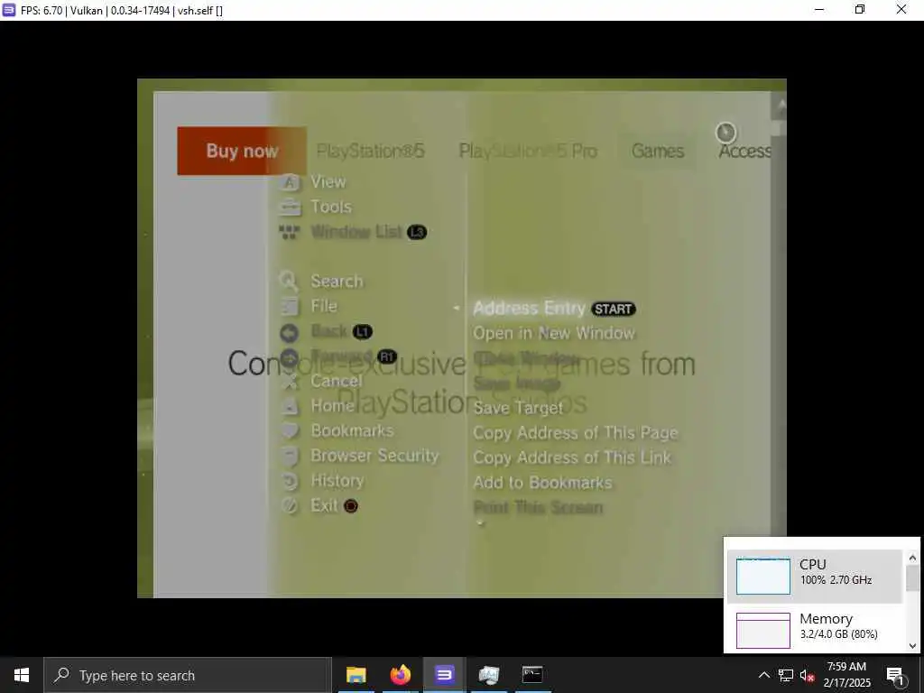Go to Home from browser menu

(332, 405)
